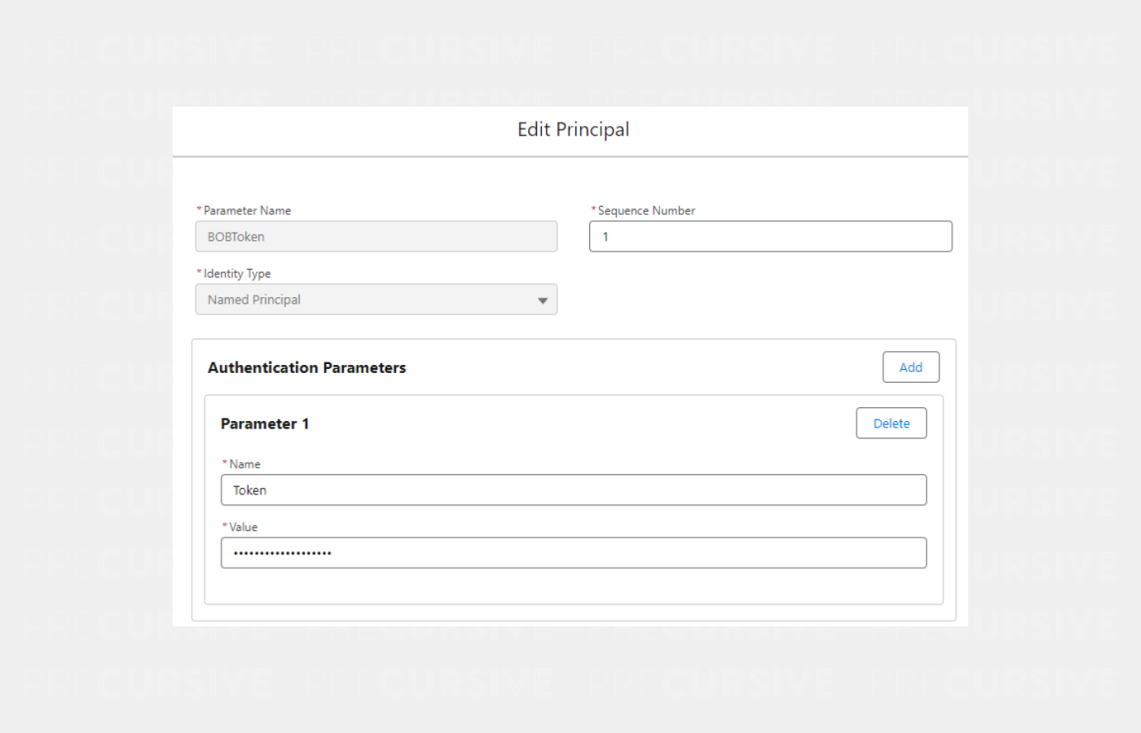Click the Edit Principal dialog title

pyautogui.click(x=573, y=129)
